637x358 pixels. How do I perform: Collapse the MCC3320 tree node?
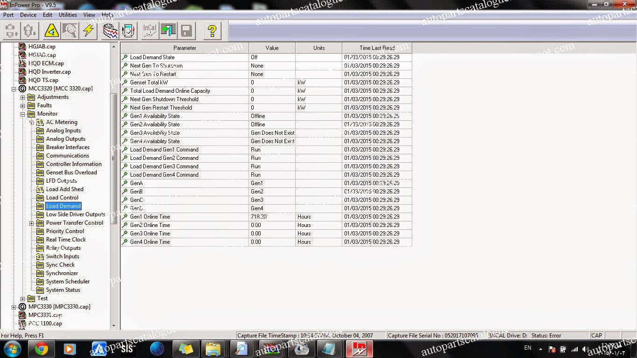tap(14, 89)
